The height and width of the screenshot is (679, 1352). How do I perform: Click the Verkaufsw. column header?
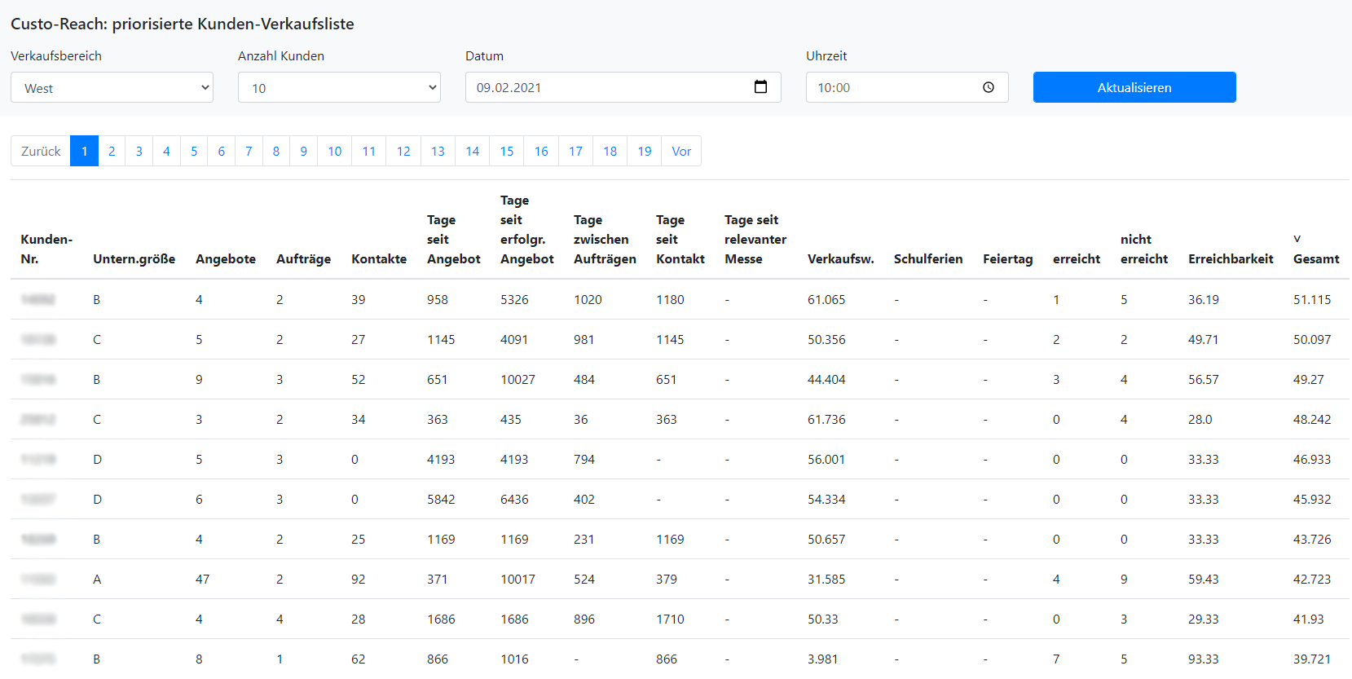pyautogui.click(x=840, y=258)
